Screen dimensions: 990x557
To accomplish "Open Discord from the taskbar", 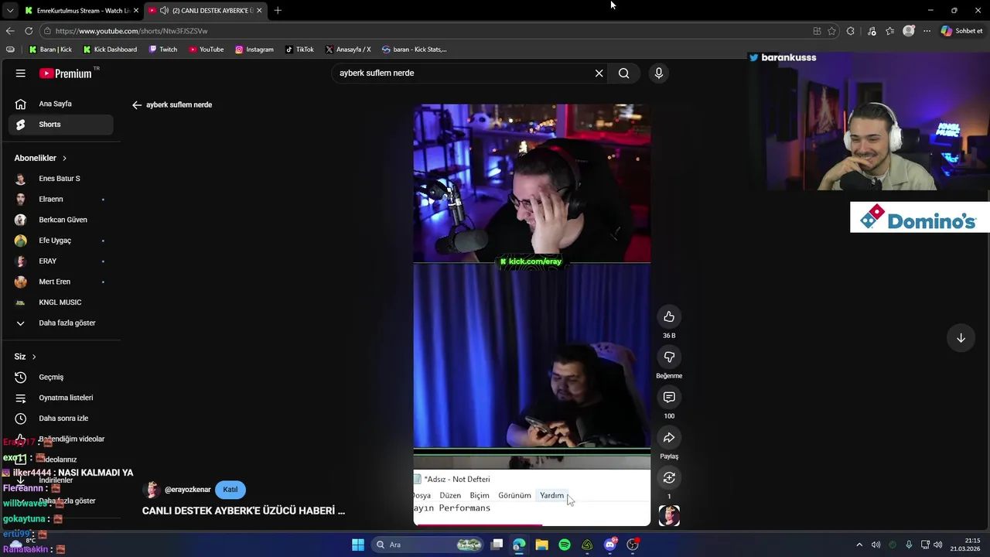I will pos(610,545).
